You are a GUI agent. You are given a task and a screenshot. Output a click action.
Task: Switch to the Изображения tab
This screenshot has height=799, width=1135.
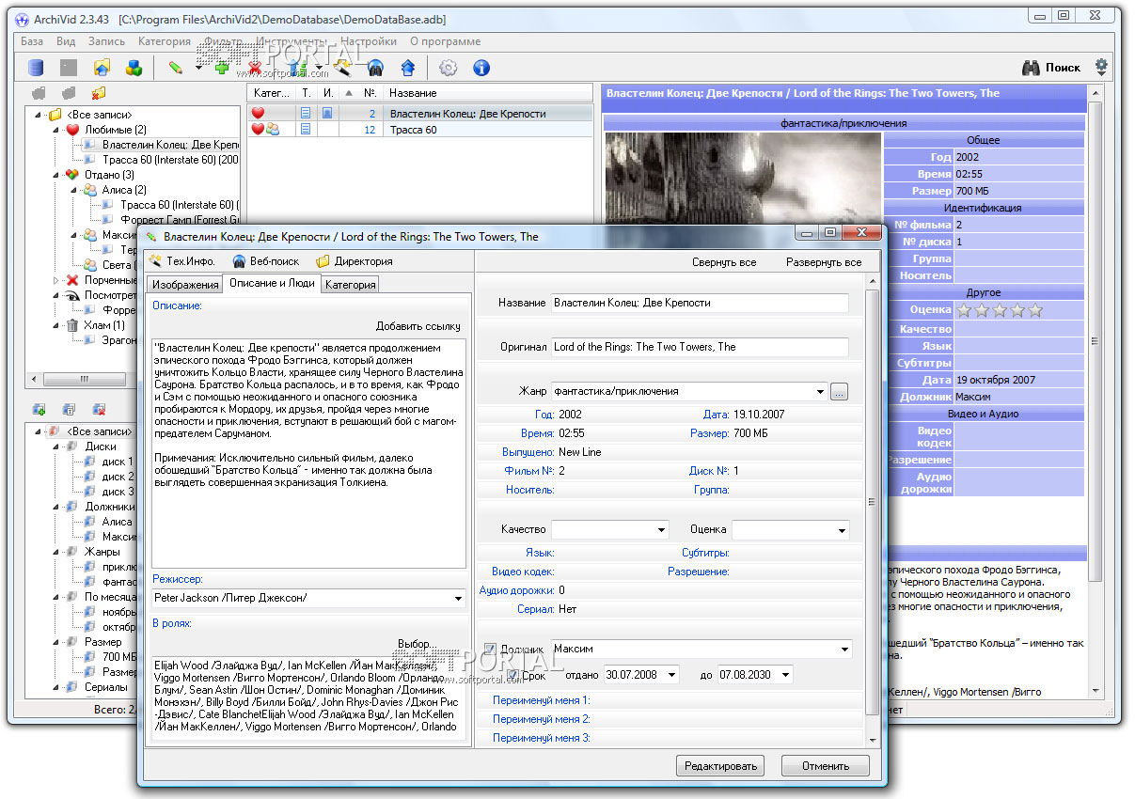click(185, 285)
